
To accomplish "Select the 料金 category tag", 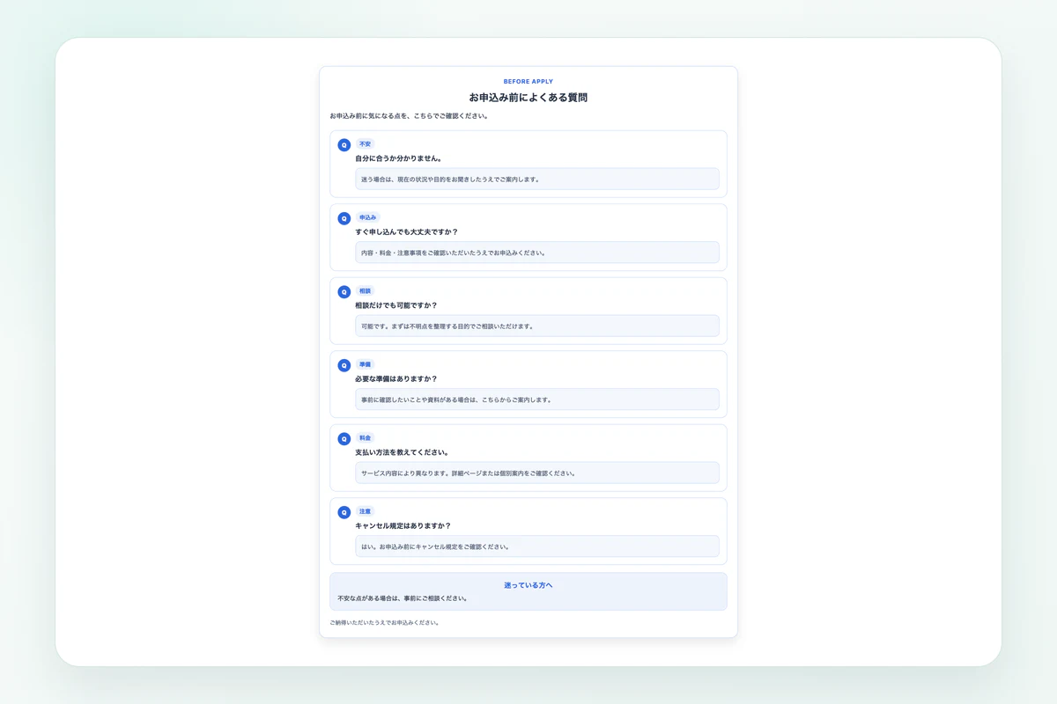I will pos(365,437).
